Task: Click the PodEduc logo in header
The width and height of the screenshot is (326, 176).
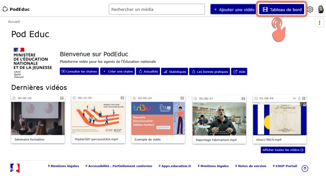Action: (x=16, y=9)
